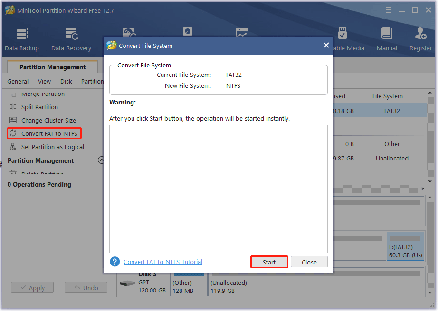Open the hamburger menu in title bar

pos(389,10)
